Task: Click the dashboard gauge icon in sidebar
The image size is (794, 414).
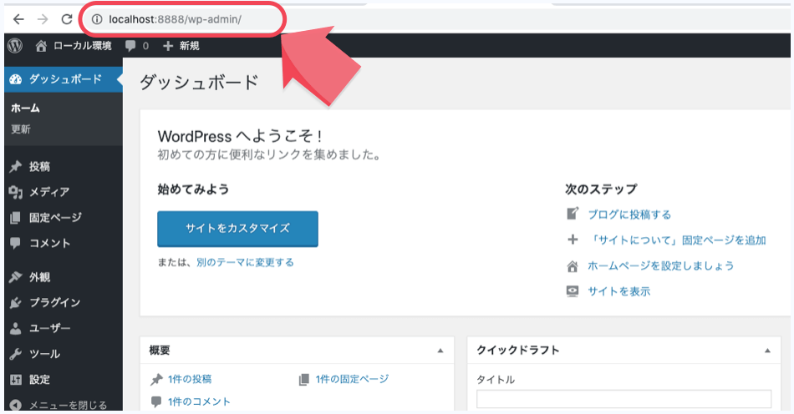Action: click(16, 78)
